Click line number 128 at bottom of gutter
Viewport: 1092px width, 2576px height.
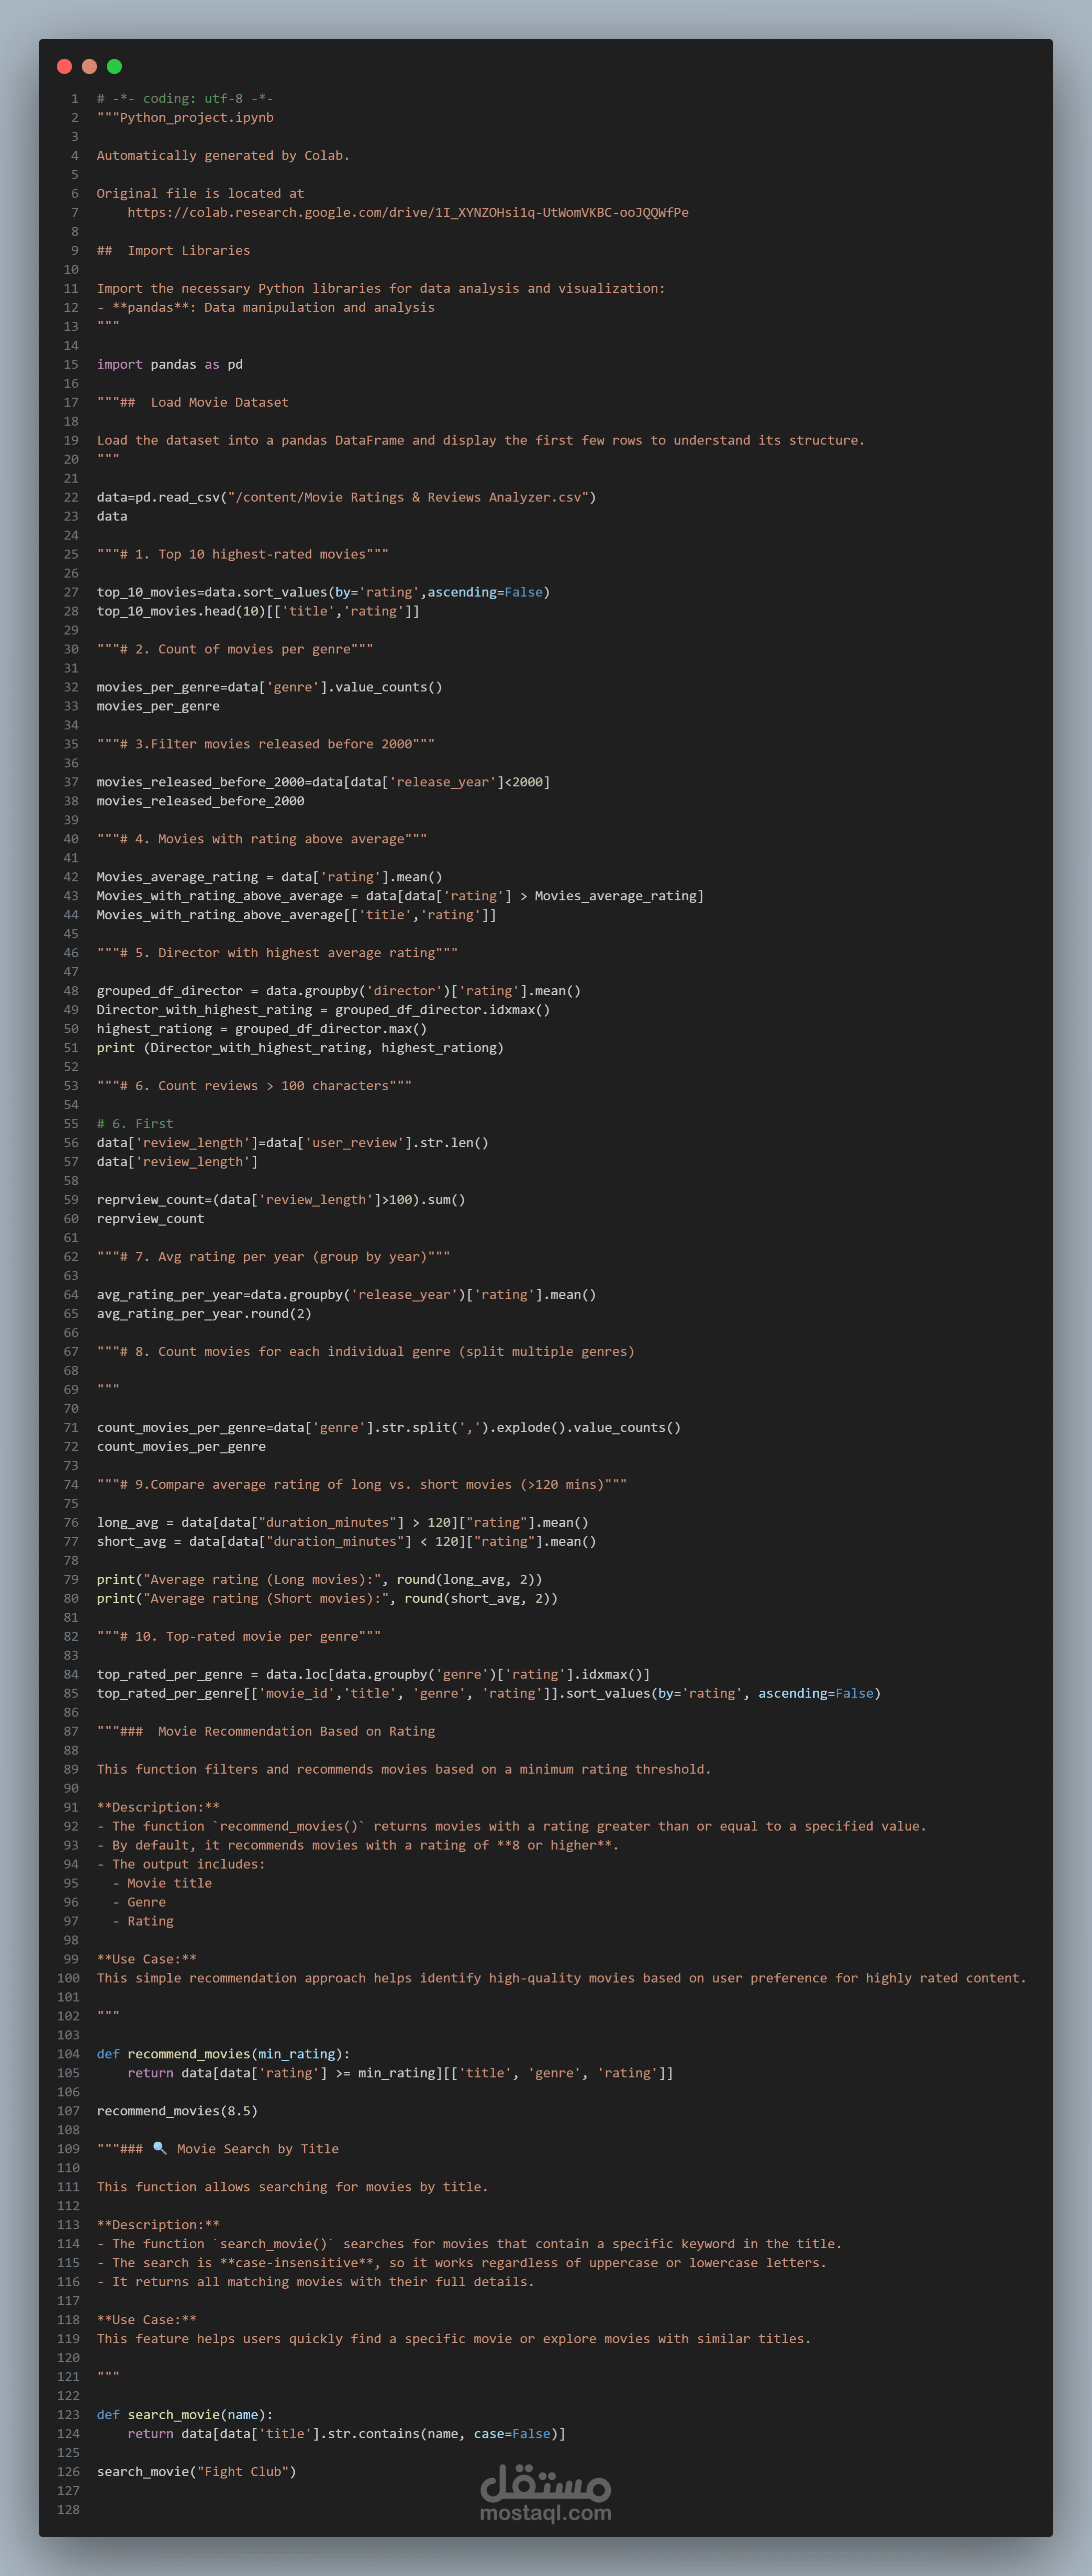68,2509
